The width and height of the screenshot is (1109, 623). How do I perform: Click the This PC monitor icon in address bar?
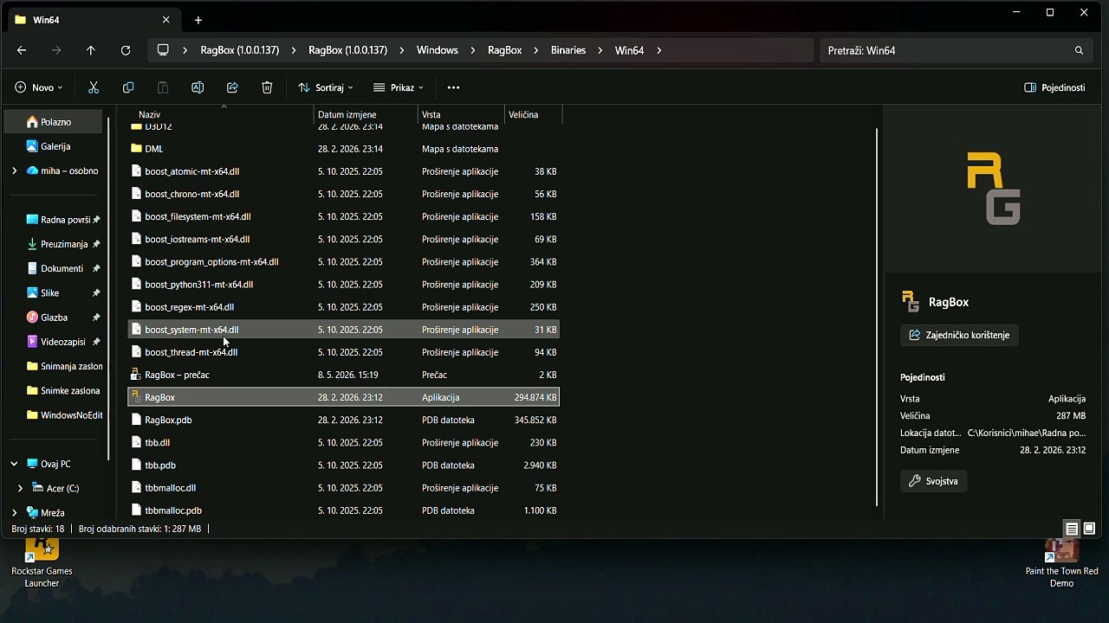(x=163, y=50)
